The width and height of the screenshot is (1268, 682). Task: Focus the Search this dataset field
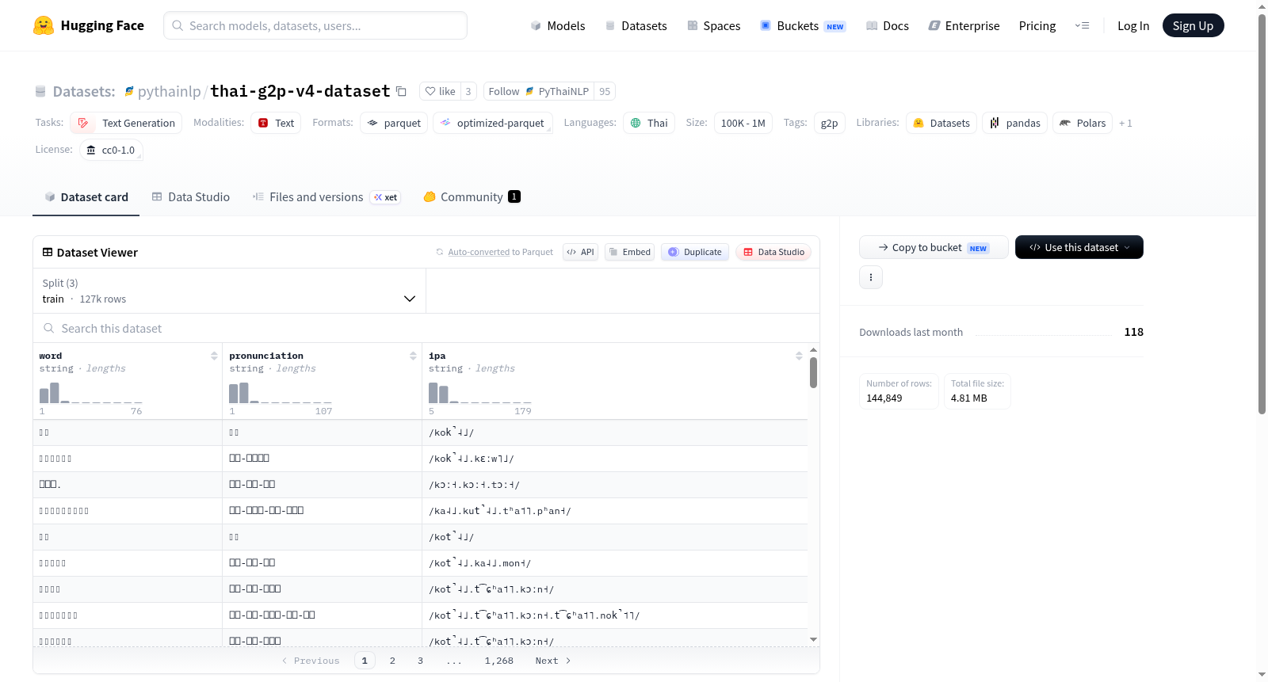click(426, 328)
